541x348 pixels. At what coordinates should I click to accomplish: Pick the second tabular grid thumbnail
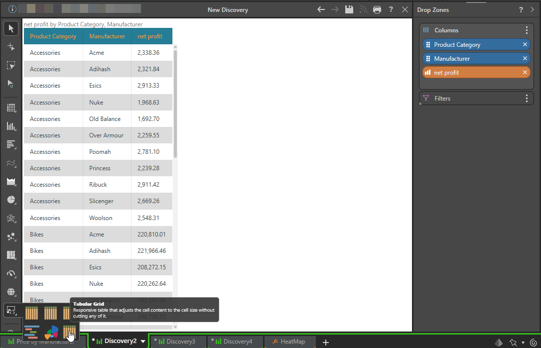tap(50, 313)
